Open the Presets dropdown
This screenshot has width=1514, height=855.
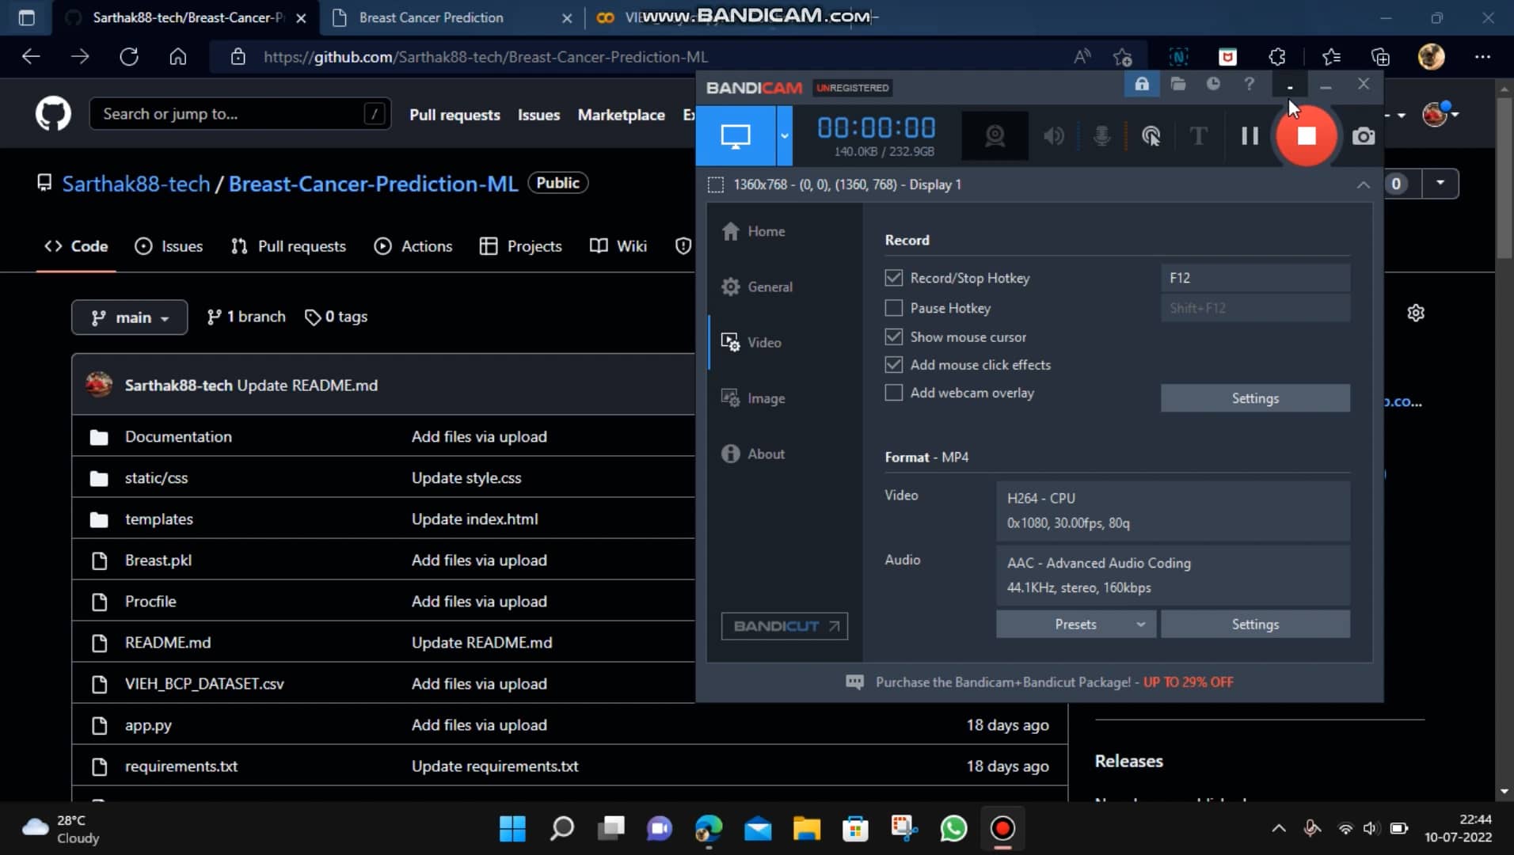tap(1075, 624)
